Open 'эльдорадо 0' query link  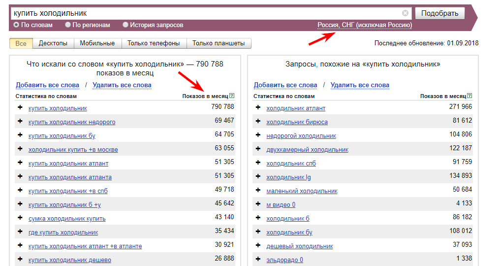[284, 260]
